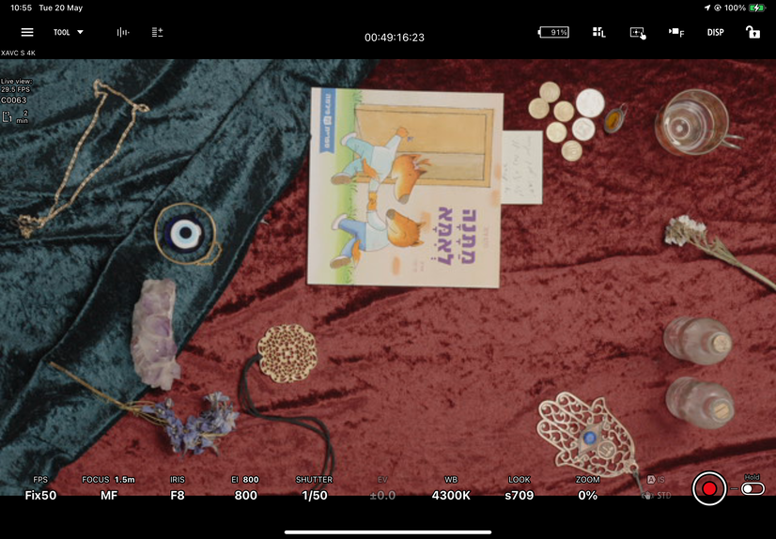The height and width of the screenshot is (539, 776).
Task: Tap the STD steady shot indicator
Action: [657, 495]
